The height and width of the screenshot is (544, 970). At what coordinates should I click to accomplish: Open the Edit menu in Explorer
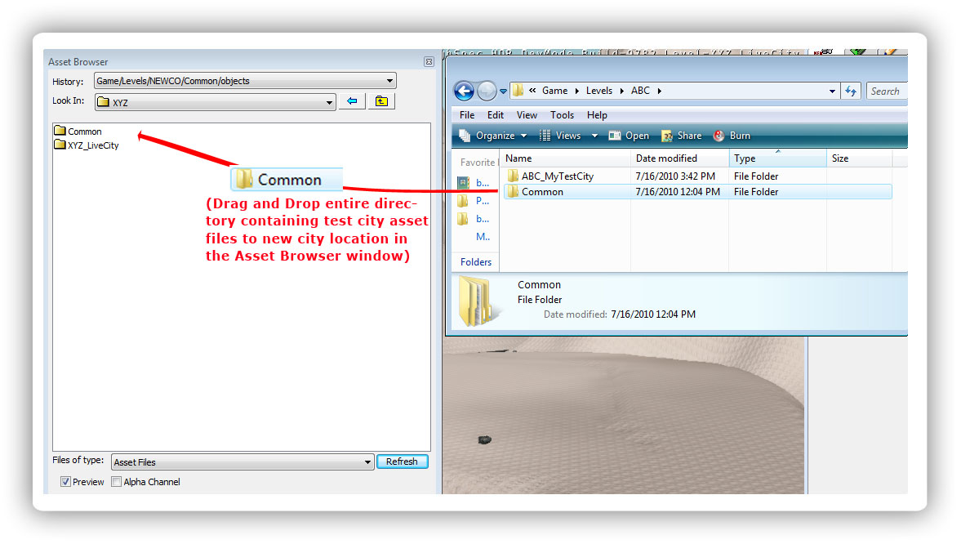click(x=496, y=115)
